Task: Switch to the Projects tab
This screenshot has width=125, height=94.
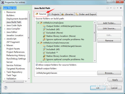Action: (x=54, y=14)
